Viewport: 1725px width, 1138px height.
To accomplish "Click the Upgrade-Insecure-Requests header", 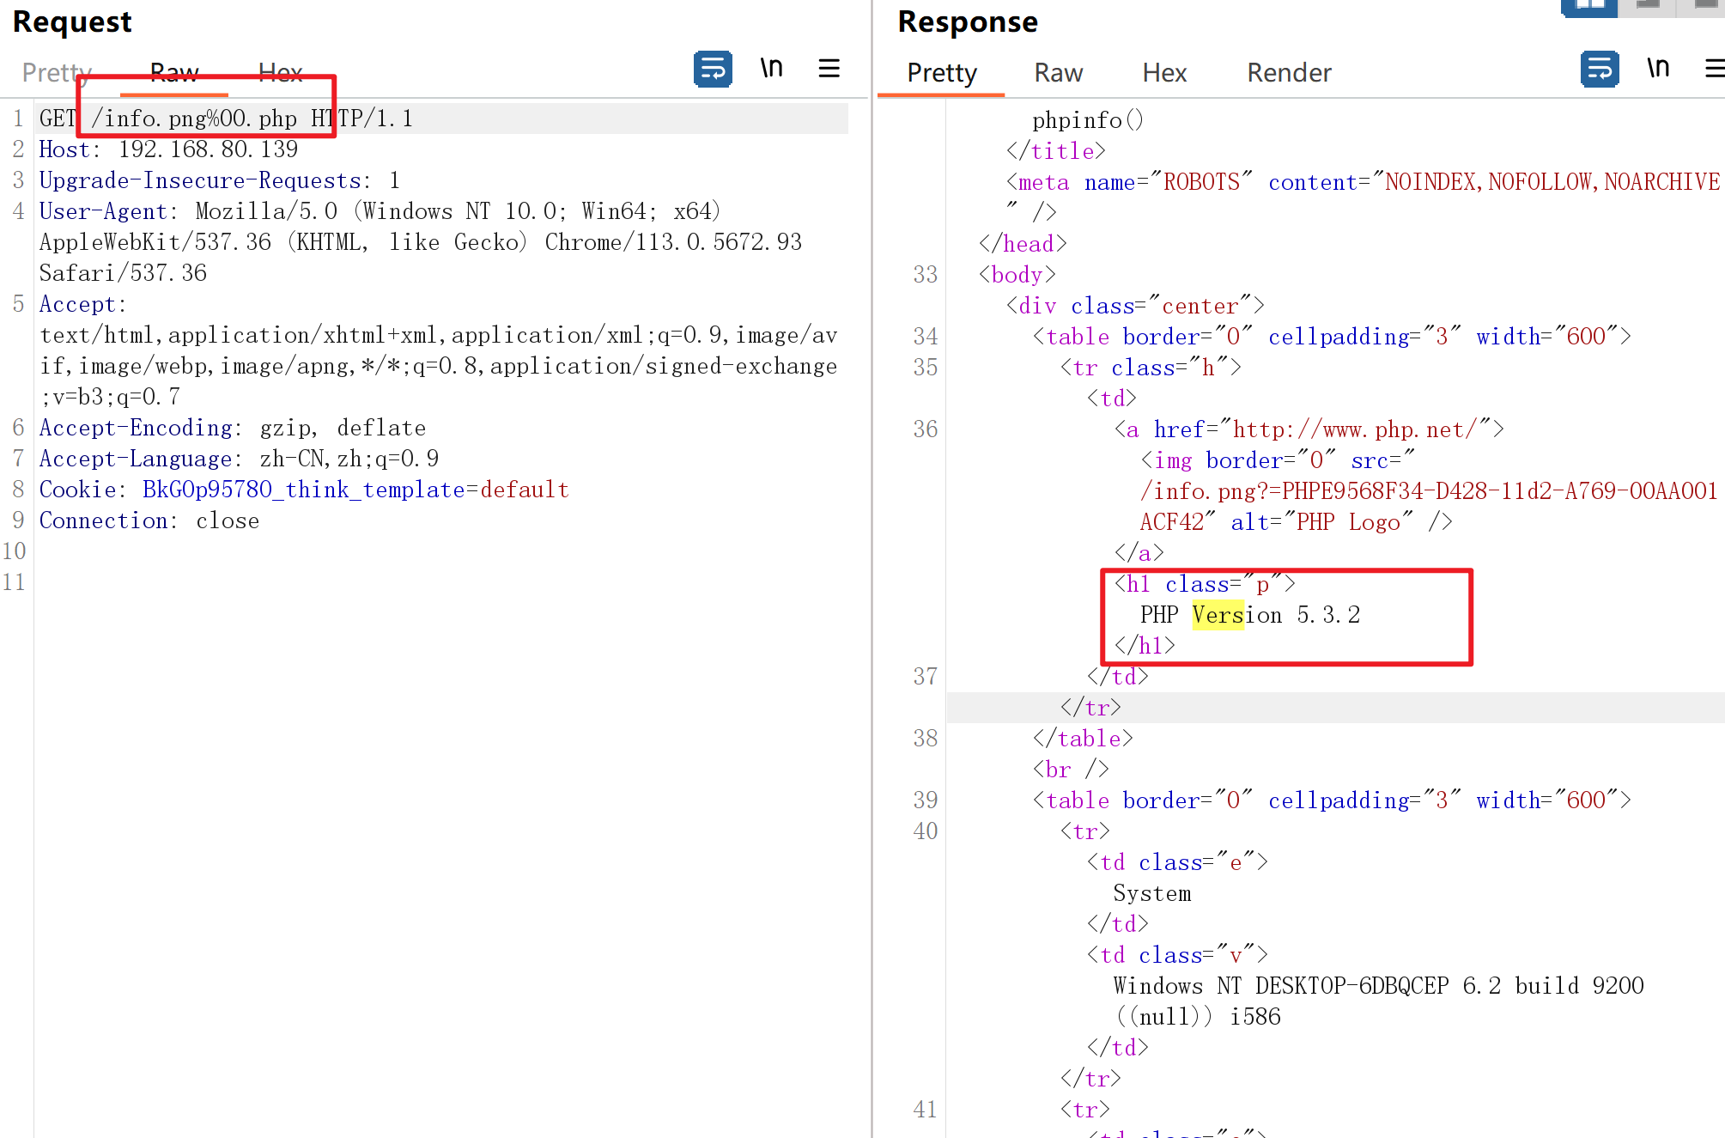I will coord(219,180).
